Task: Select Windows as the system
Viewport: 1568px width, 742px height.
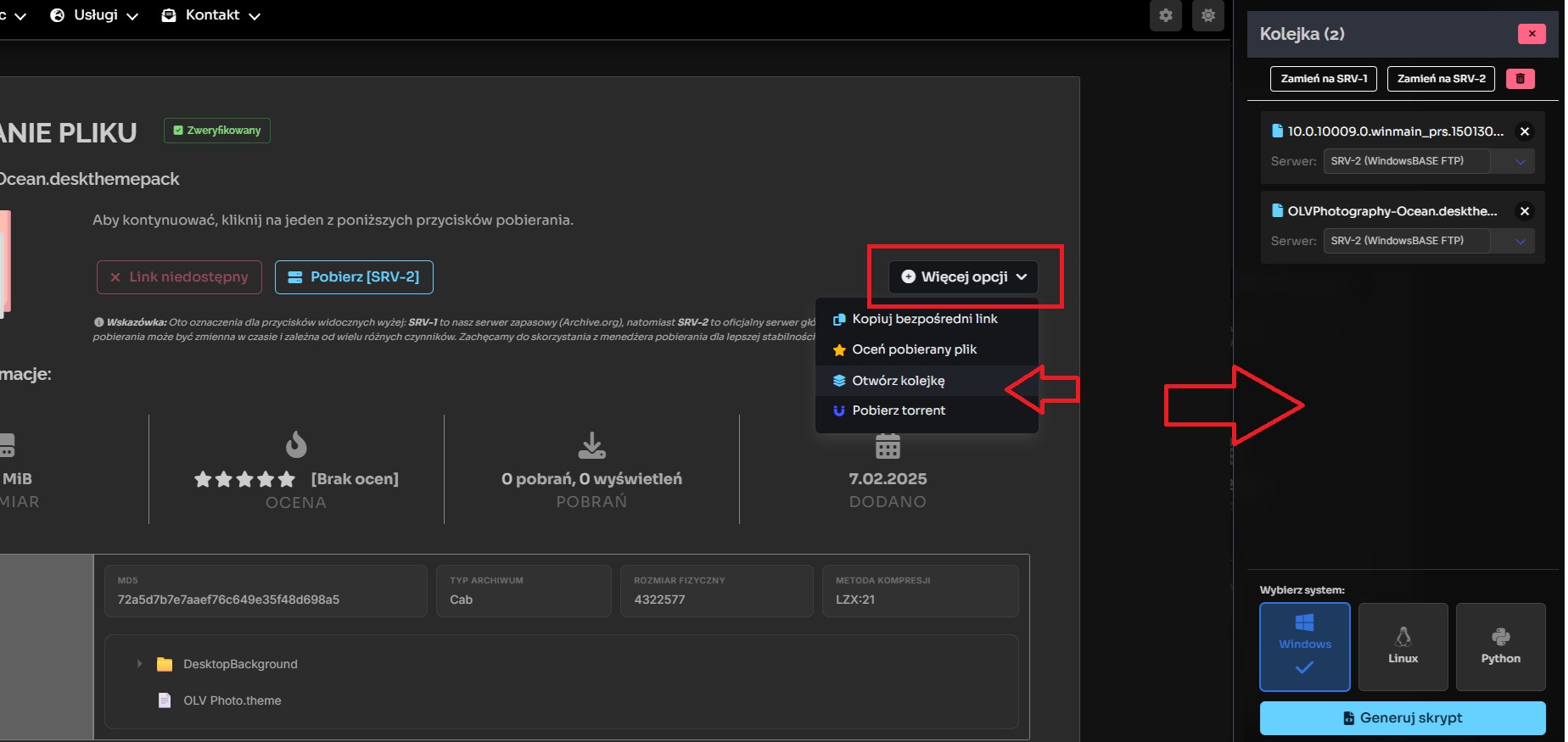Action: tap(1304, 646)
